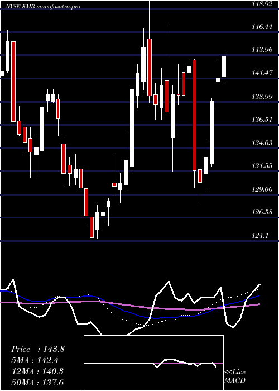Click the <<Live MACD label
The width and height of the screenshot is (279, 391).
(x=235, y=376)
